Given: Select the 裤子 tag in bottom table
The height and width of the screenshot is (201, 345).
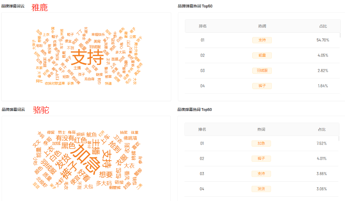Looking at the screenshot, I should tap(261, 159).
